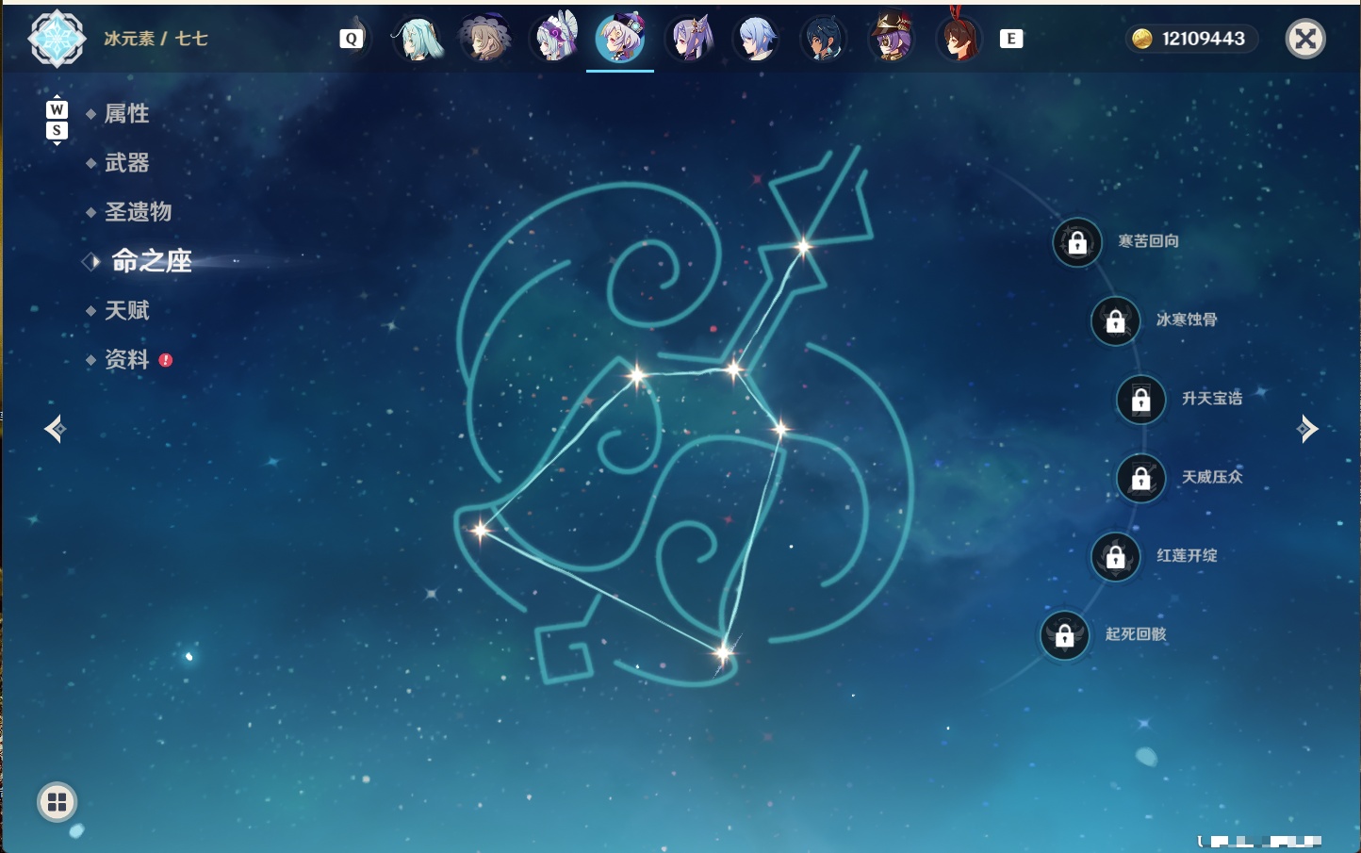Select the Noelle portrait with maid headdress
This screenshot has height=853, width=1361.
[x=554, y=39]
